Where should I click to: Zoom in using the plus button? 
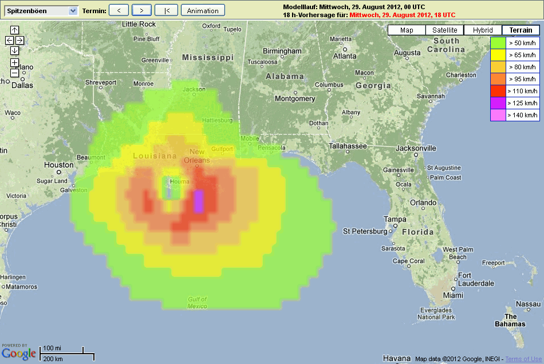pos(14,62)
